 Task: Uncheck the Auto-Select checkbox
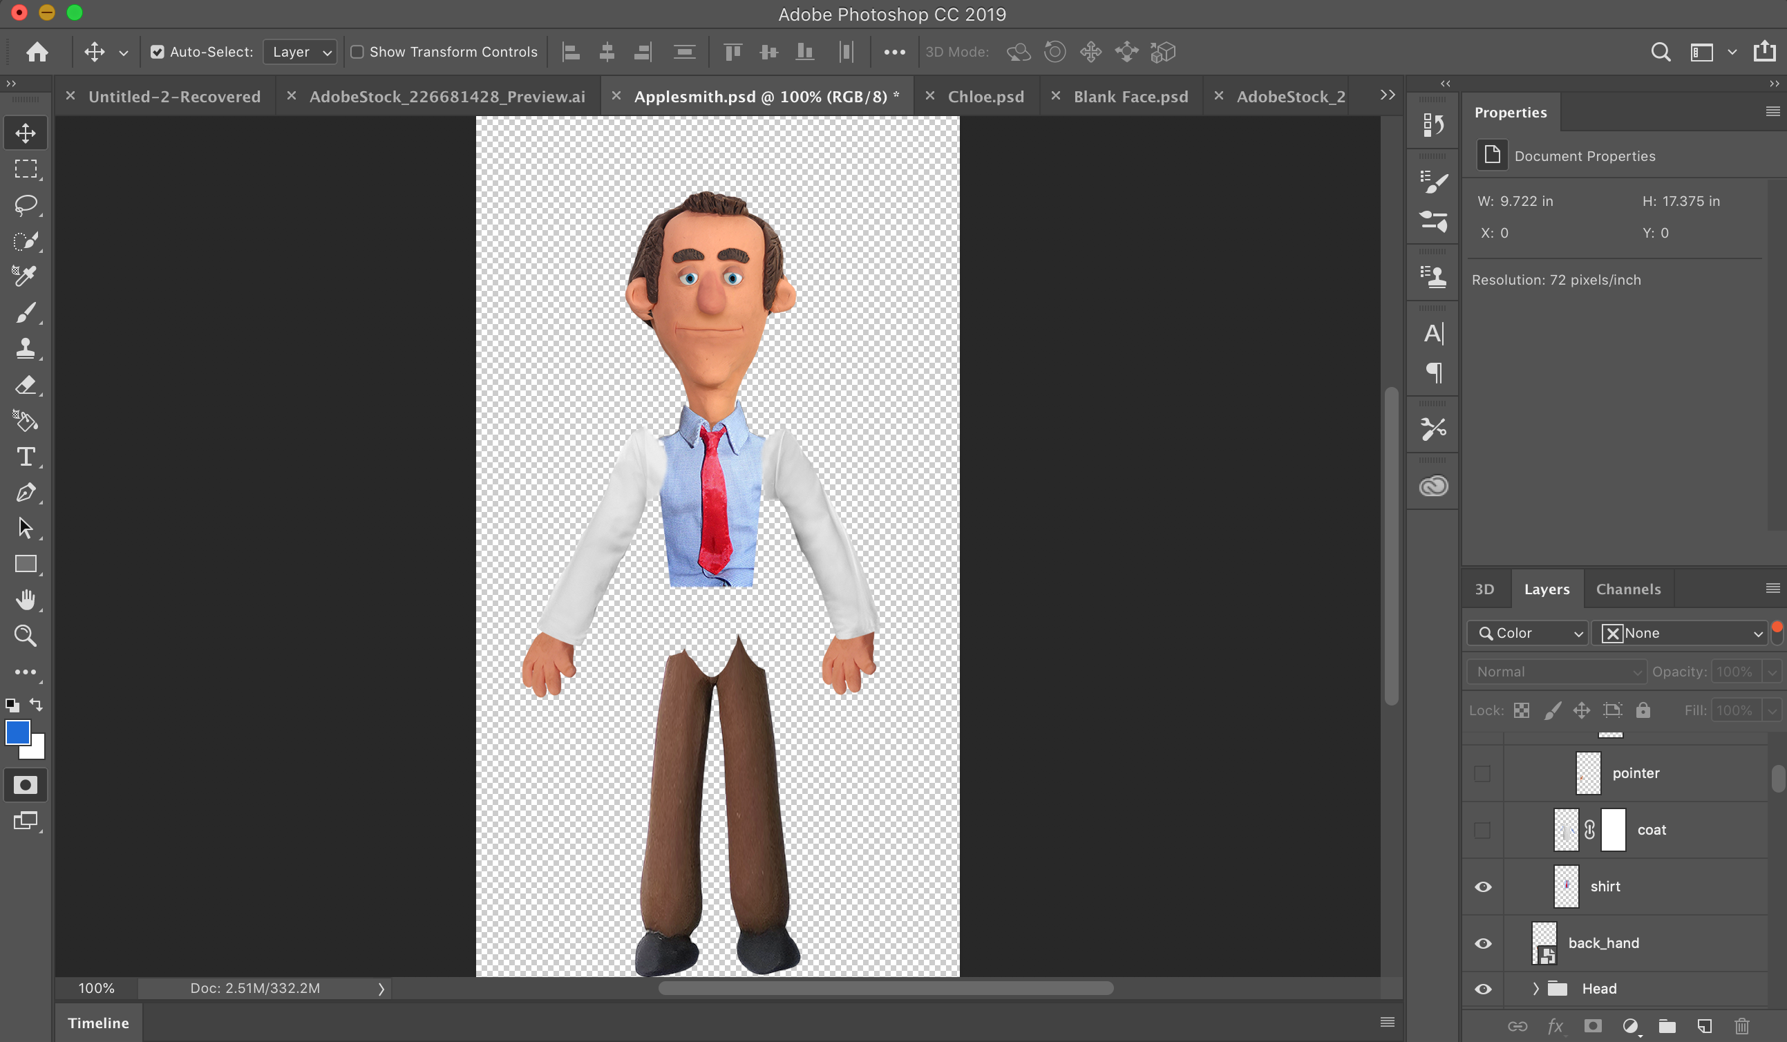(x=158, y=52)
